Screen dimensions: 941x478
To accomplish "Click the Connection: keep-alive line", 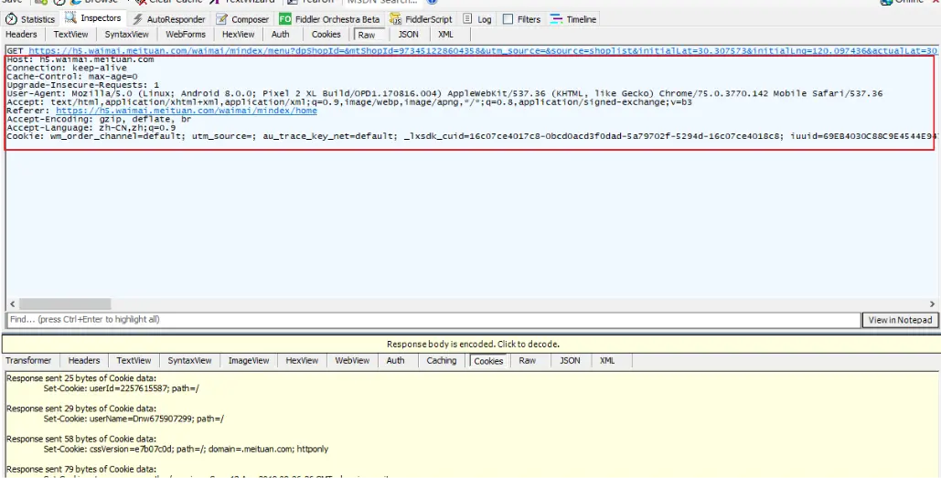I will (x=67, y=68).
